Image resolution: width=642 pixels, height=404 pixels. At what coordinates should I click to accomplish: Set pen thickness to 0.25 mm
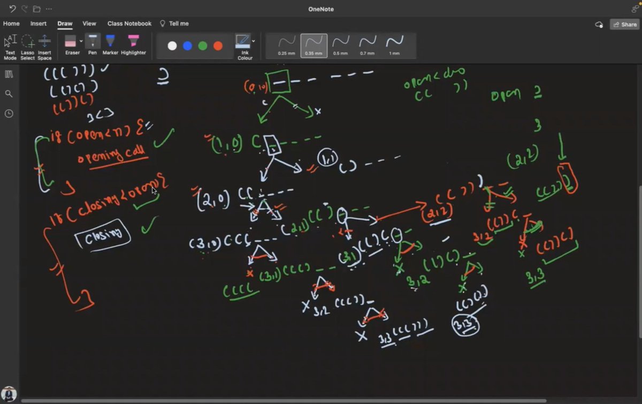click(287, 45)
